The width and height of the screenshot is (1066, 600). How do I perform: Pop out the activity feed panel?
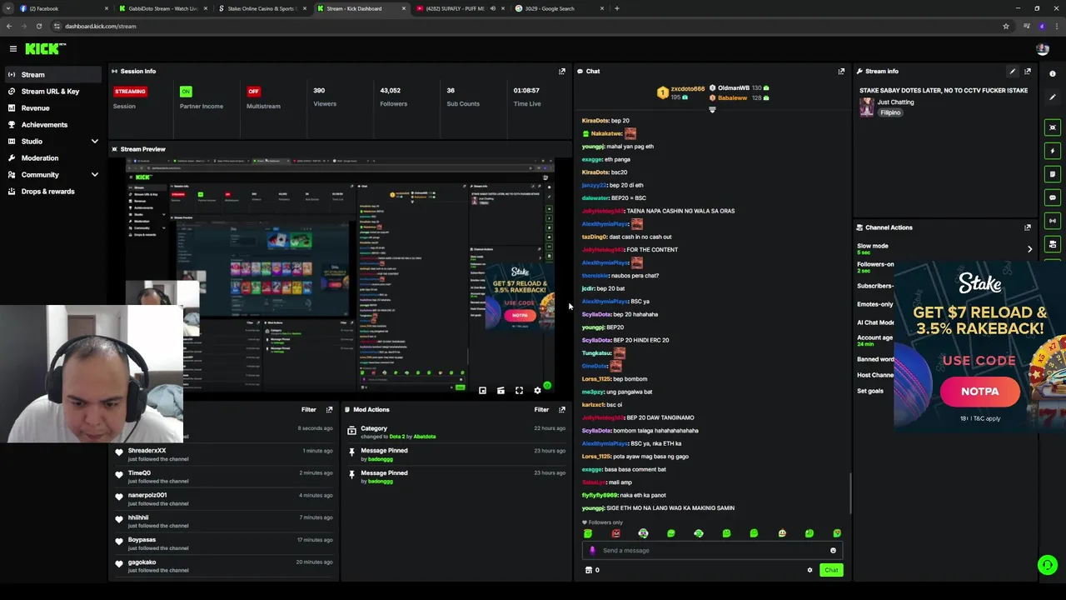(329, 410)
